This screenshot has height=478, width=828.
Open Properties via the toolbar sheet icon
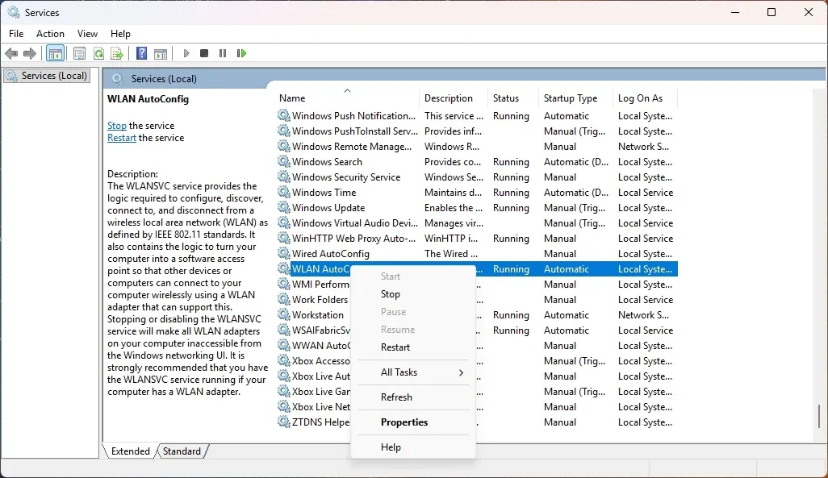[79, 53]
